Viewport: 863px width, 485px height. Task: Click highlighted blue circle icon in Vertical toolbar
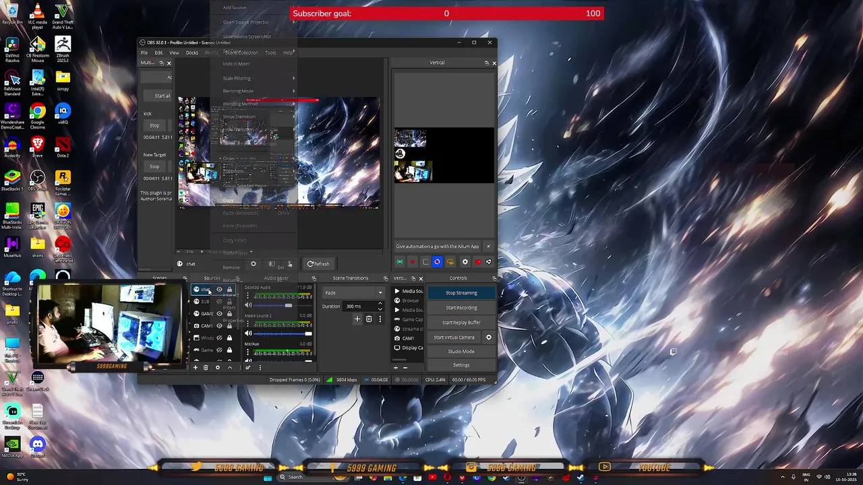click(437, 262)
